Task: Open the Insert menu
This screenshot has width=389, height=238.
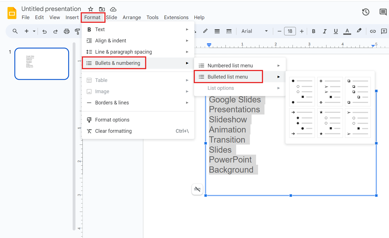Action: click(72, 17)
